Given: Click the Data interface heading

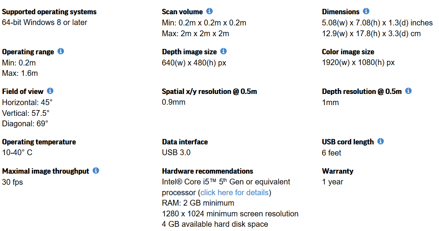Looking at the screenshot, I should 185,142.
